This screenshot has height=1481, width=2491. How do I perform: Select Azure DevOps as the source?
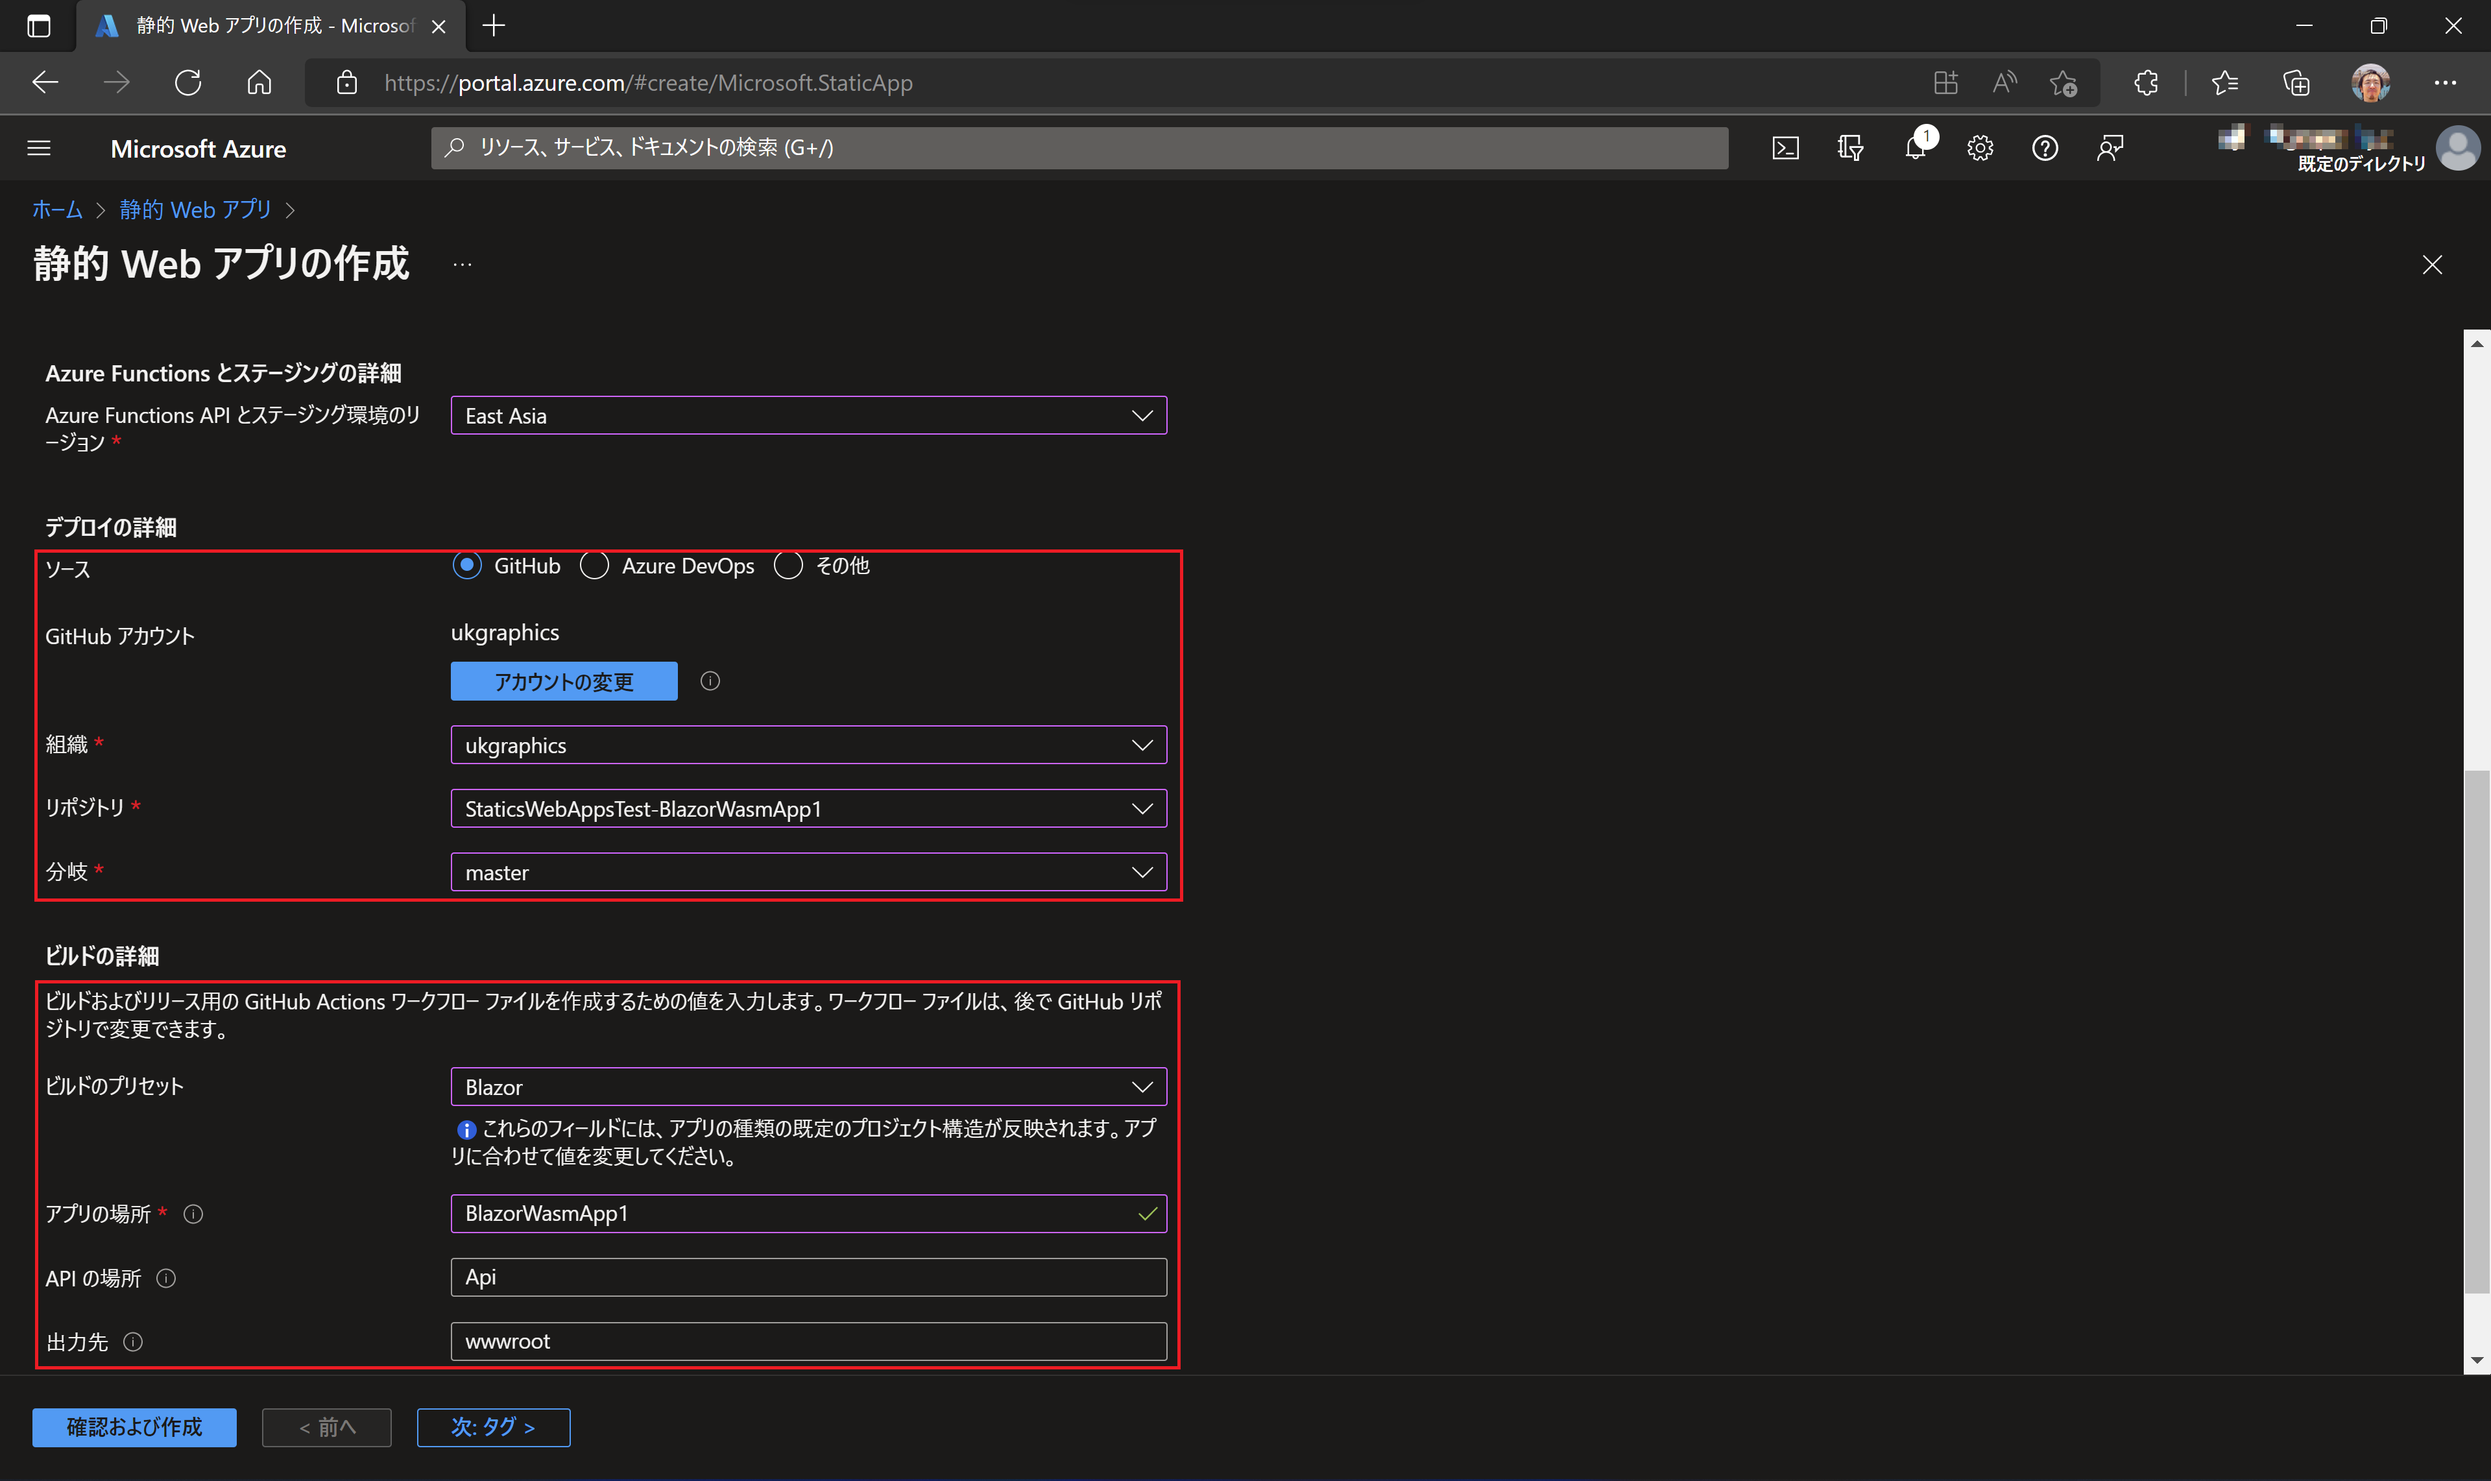pos(595,566)
